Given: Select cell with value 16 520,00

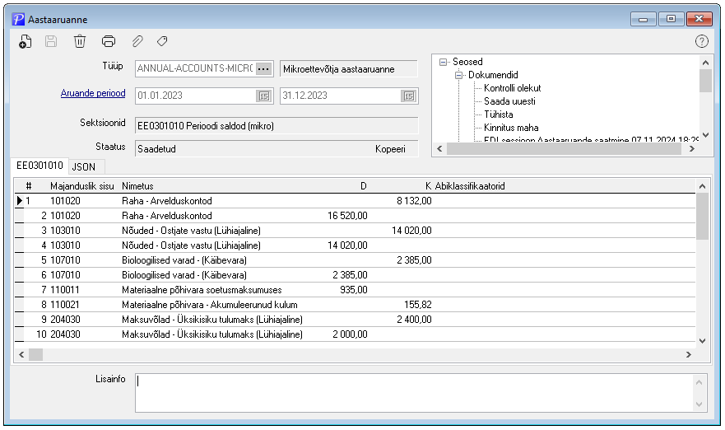Looking at the screenshot, I should [347, 216].
